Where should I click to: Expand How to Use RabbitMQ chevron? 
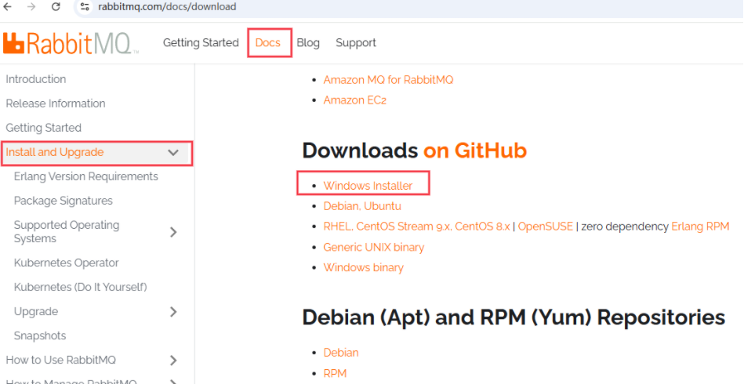click(173, 361)
